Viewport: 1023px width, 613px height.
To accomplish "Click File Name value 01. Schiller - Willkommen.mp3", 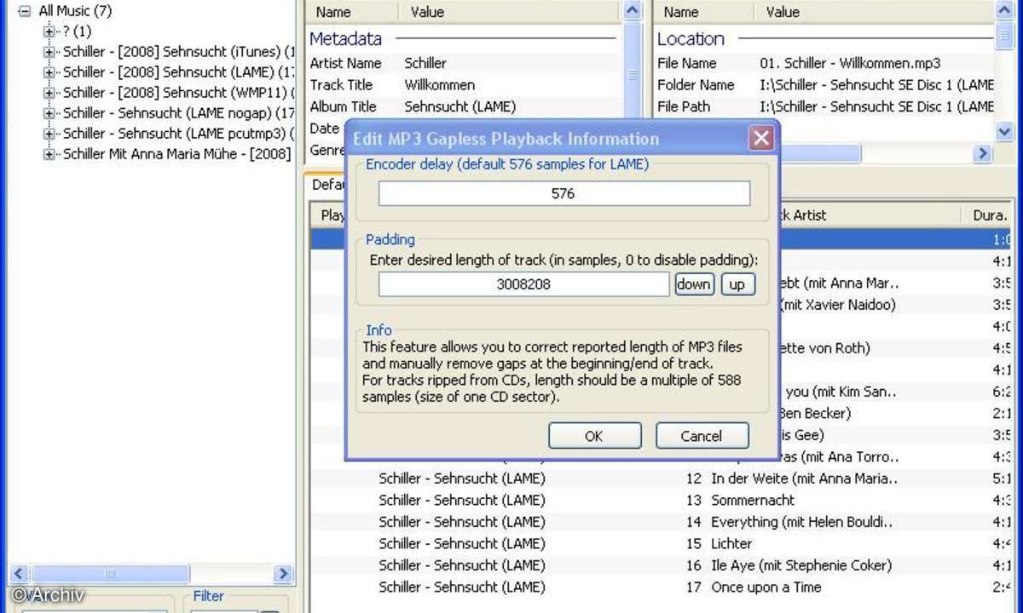I will click(x=850, y=63).
